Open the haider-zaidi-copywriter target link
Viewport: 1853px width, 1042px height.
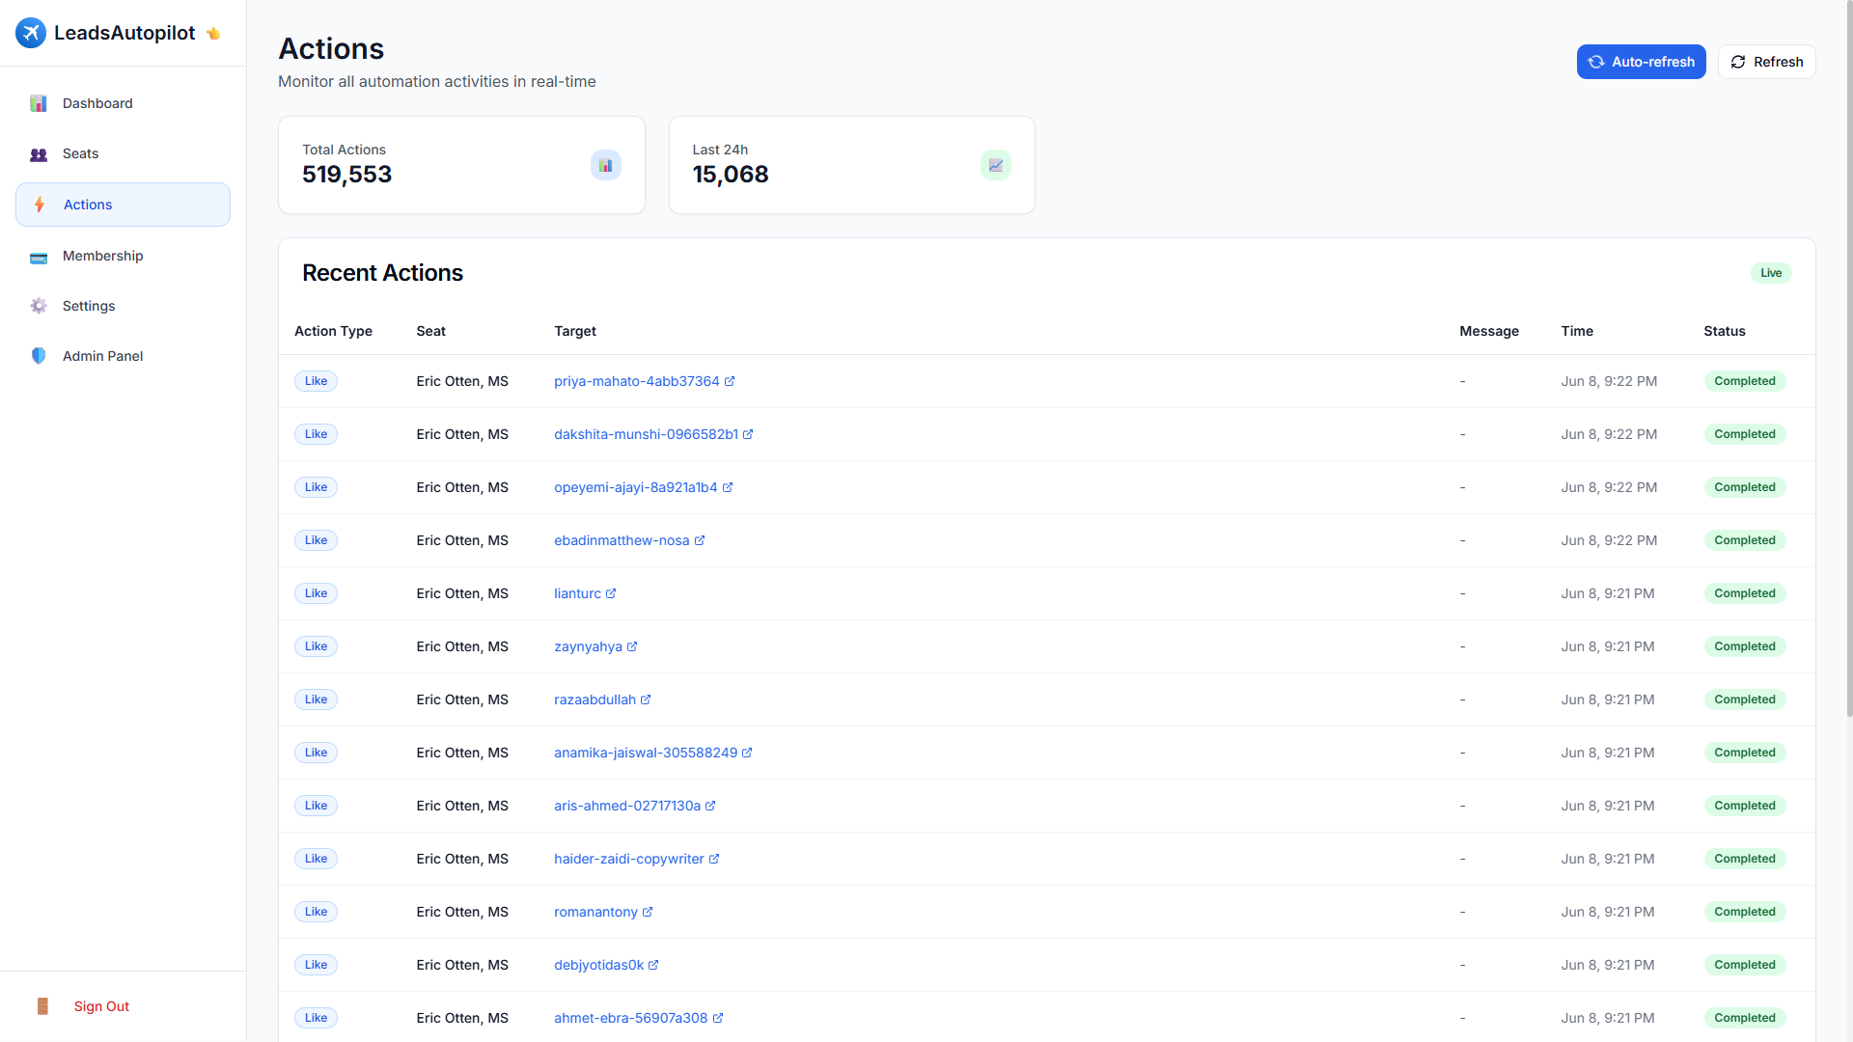coord(629,859)
